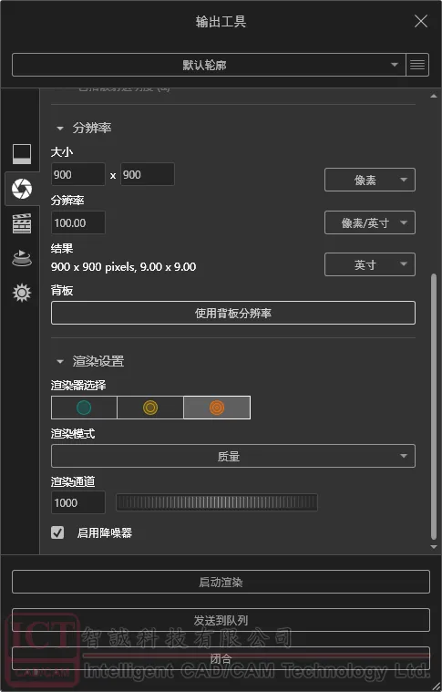
Task: Toggle the 启用降噪器 checkbox
Action: tap(57, 532)
